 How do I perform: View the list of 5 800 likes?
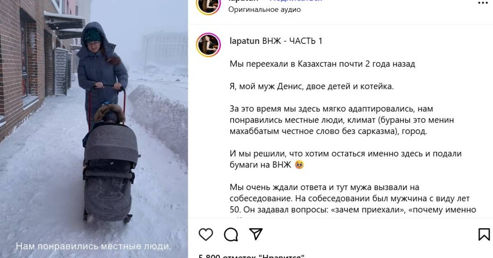pyautogui.click(x=251, y=256)
